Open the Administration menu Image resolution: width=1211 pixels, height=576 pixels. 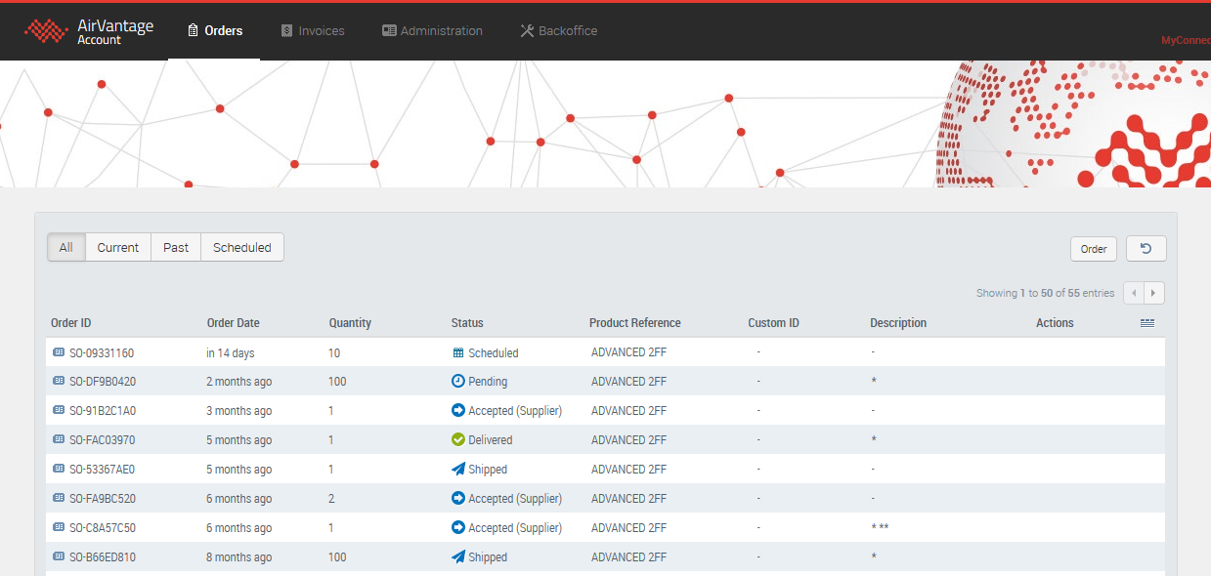pos(432,31)
